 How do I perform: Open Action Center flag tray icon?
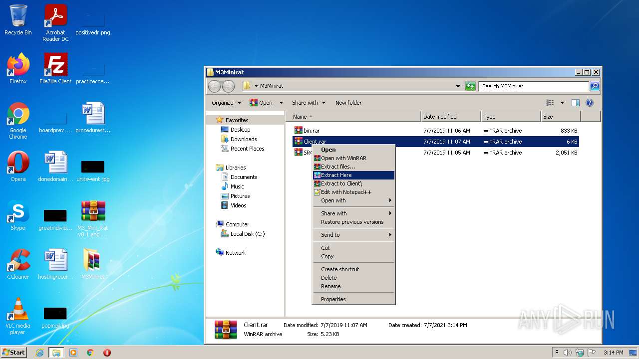[592, 353]
